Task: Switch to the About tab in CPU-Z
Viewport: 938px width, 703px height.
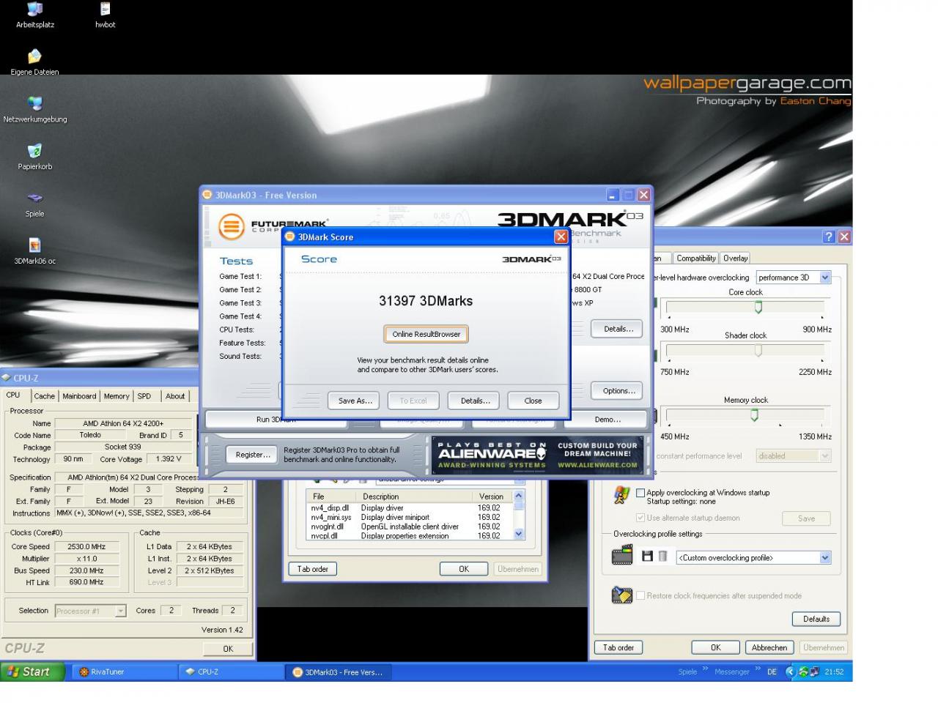Action: (x=175, y=396)
